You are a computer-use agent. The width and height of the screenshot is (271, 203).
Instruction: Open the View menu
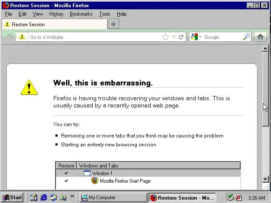(x=38, y=14)
